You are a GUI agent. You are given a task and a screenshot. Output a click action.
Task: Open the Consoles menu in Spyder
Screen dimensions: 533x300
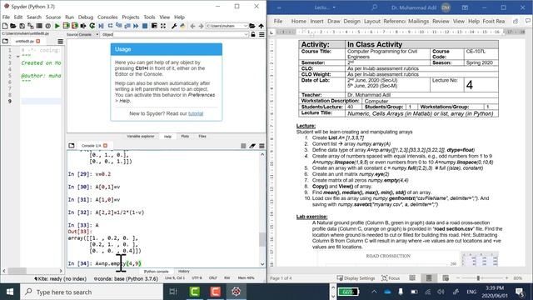[x=107, y=17]
